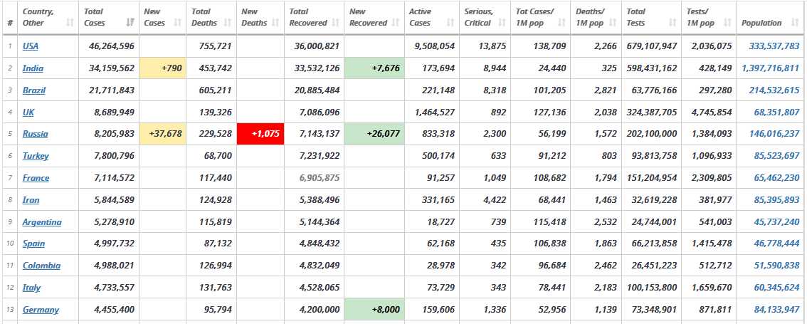Sort by Tot Cases/1M pop arrows
The width and height of the screenshot is (807, 324).
pyautogui.click(x=562, y=23)
